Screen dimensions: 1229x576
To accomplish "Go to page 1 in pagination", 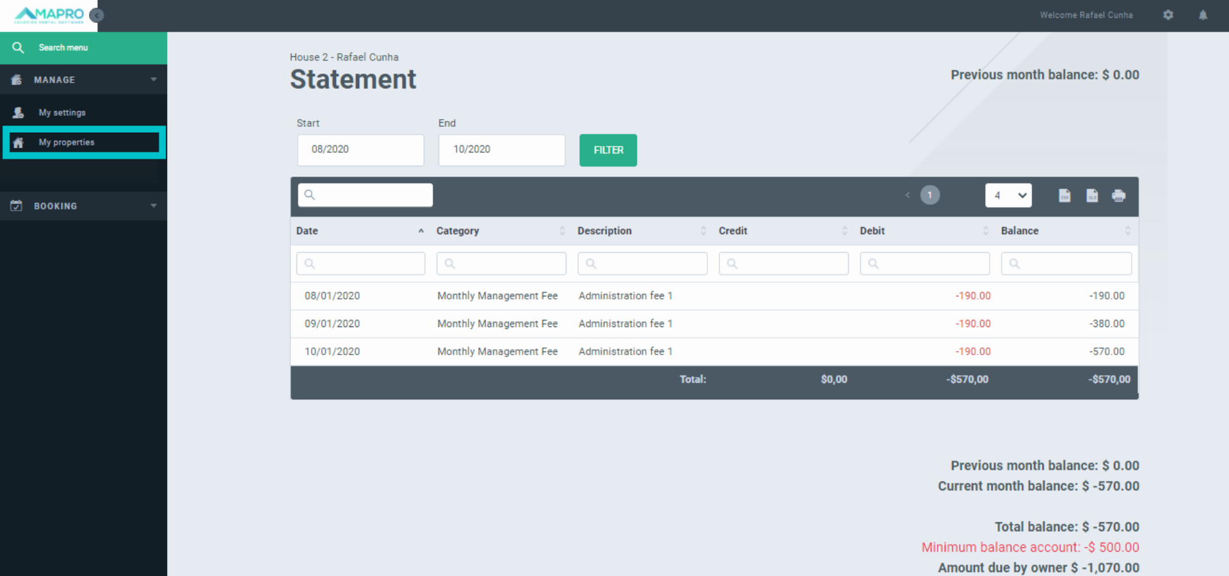I will [929, 195].
